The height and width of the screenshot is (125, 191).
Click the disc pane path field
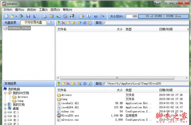tap(146, 23)
